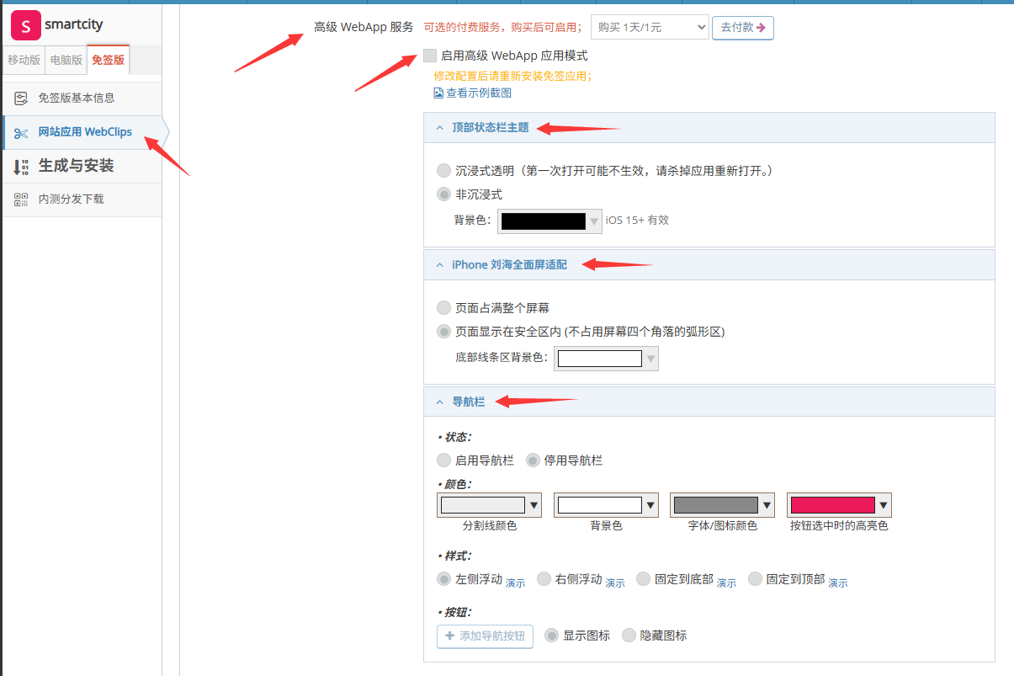This screenshot has width=1014, height=676.
Task: Click the 免签版基本信息 sidebar icon
Action: coord(21,98)
